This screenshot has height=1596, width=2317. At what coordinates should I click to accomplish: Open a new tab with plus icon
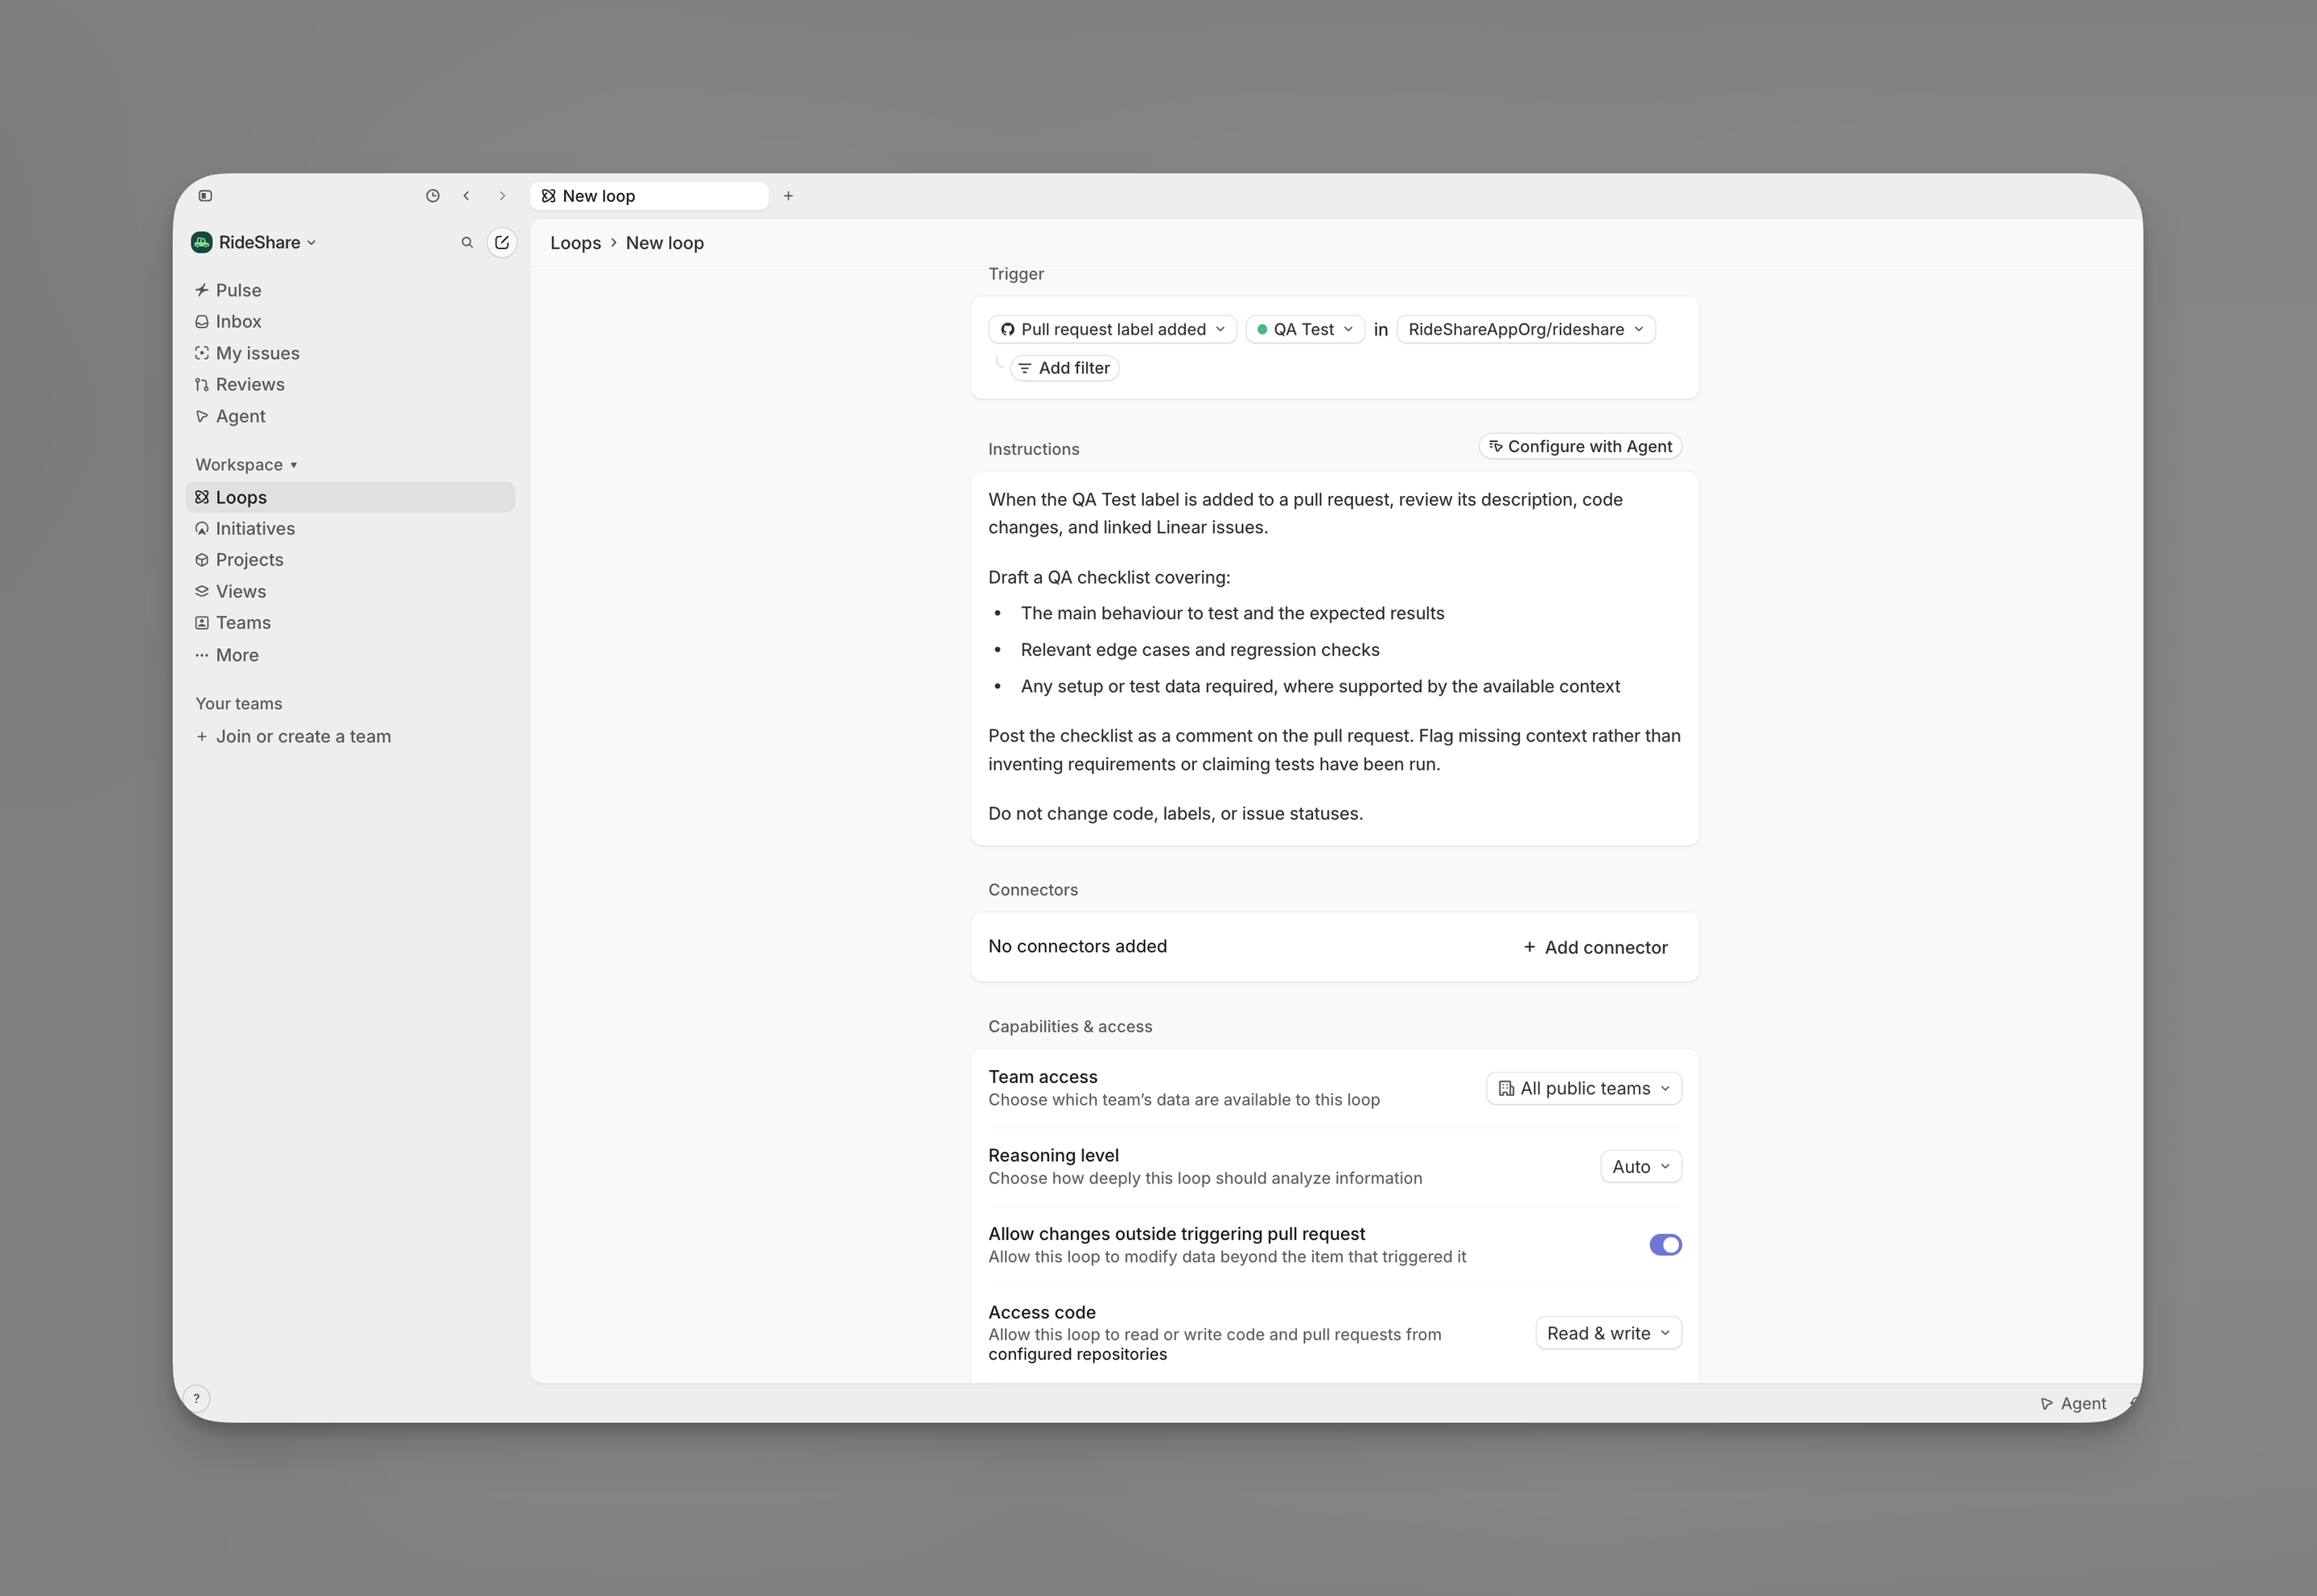[788, 196]
